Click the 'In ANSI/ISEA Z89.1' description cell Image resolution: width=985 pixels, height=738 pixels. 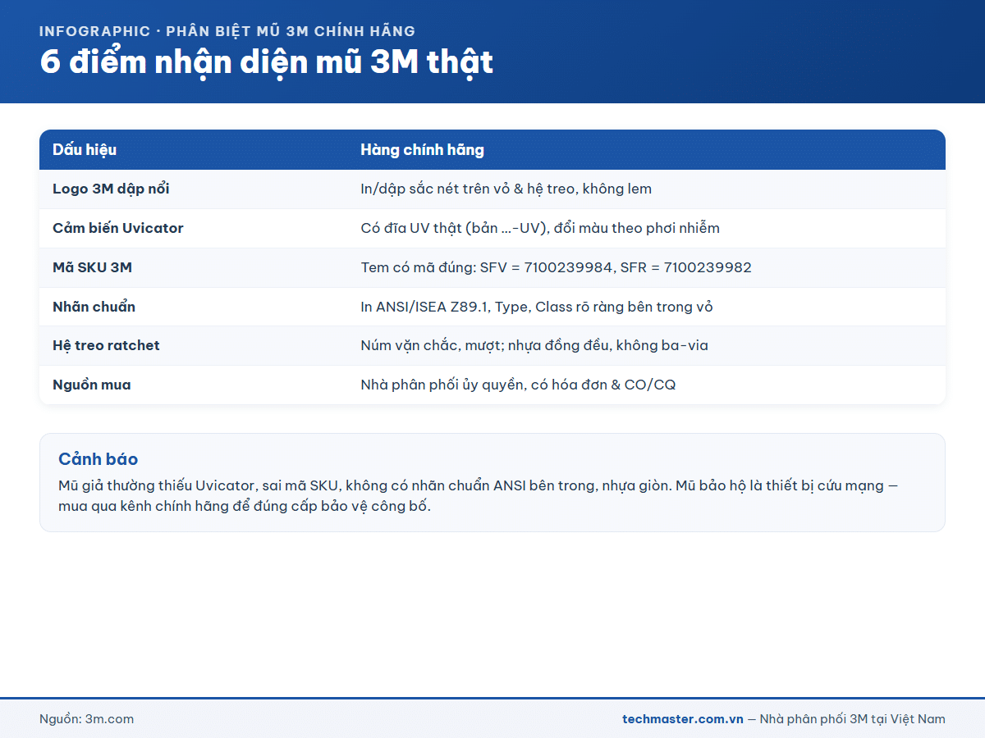[537, 307]
